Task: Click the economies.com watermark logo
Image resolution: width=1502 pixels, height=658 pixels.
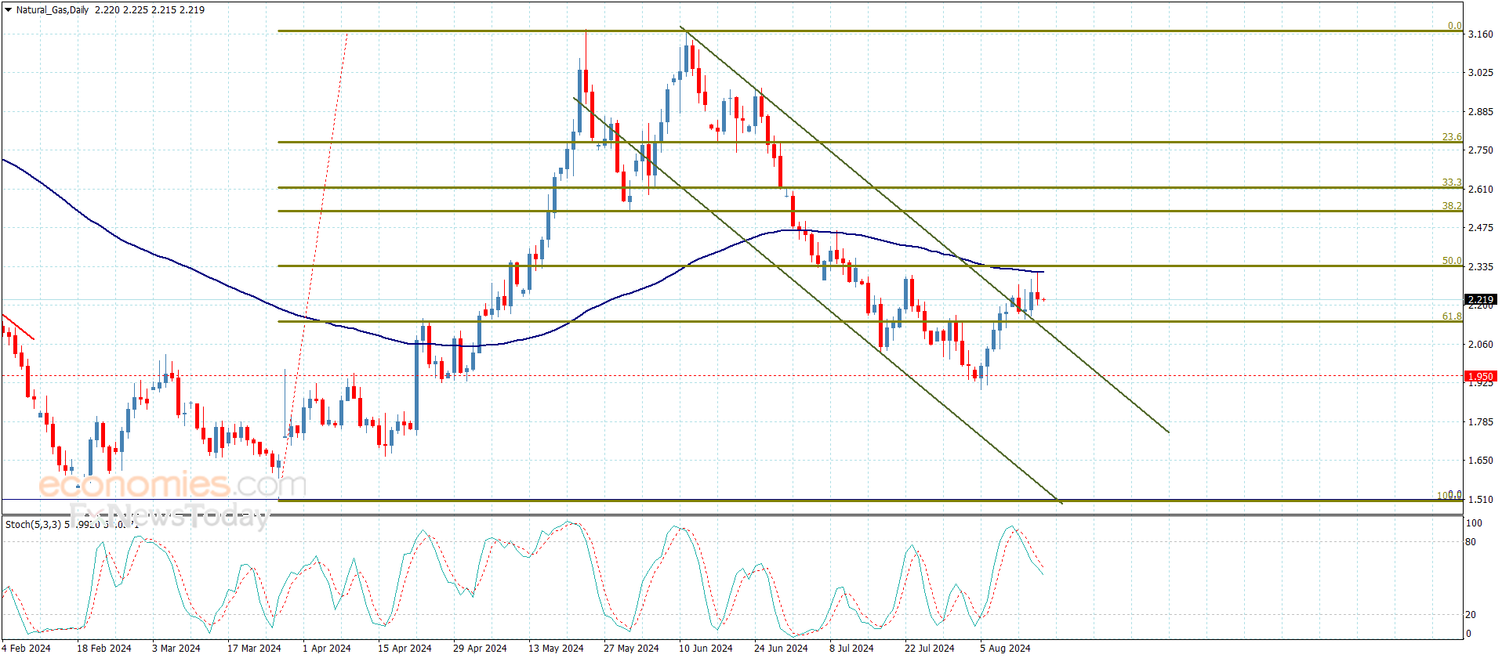Action: [172, 485]
